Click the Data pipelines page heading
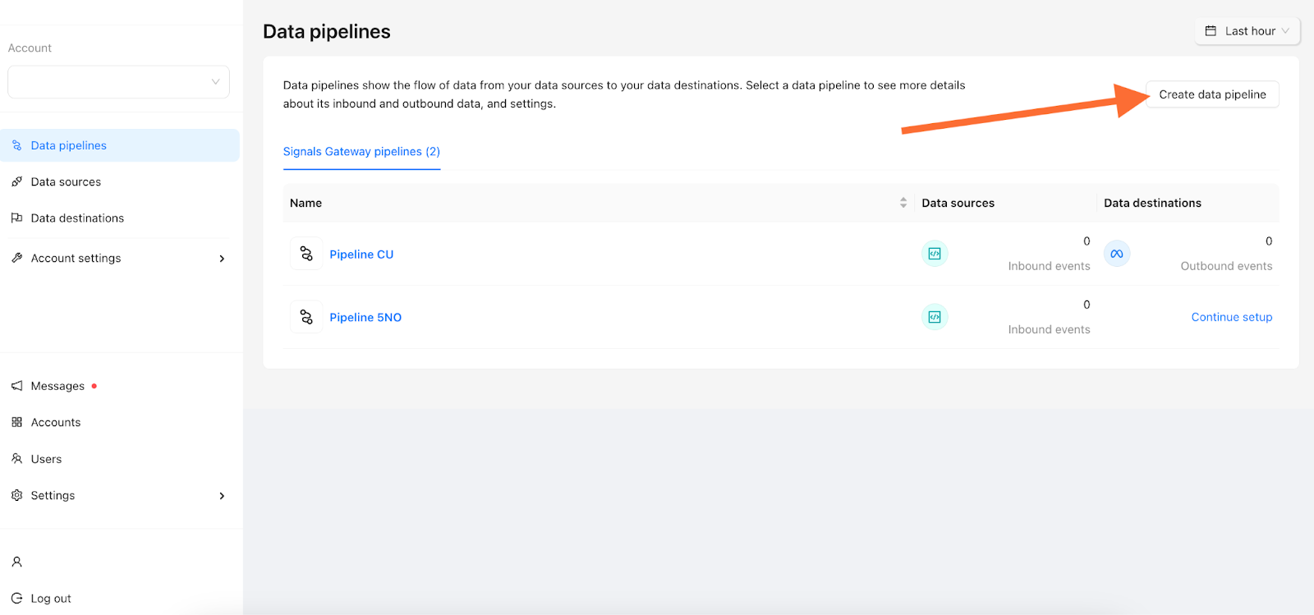 (327, 32)
